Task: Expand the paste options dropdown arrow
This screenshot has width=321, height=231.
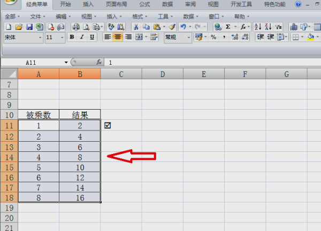Action: point(164,27)
